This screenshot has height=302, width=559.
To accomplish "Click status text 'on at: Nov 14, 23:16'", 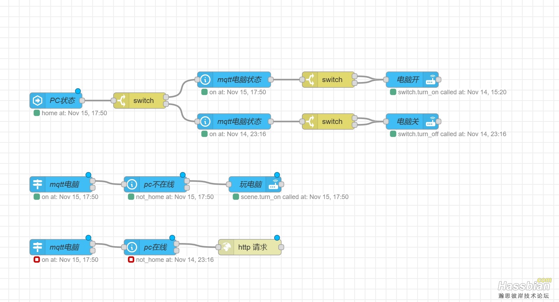I will (238, 134).
